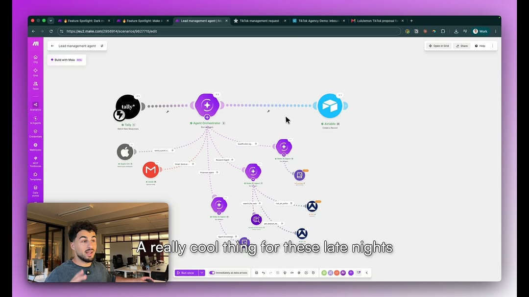Go to Webhooks in the sidebar
The height and width of the screenshot is (297, 529).
35,147
